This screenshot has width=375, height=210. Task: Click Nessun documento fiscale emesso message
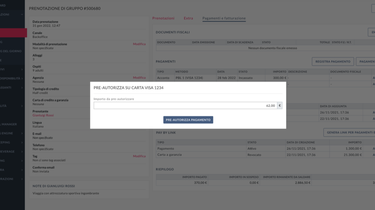pyautogui.click(x=272, y=48)
